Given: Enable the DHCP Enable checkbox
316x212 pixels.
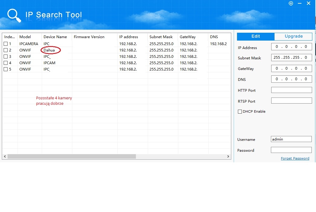Looking at the screenshot, I should [x=240, y=111].
